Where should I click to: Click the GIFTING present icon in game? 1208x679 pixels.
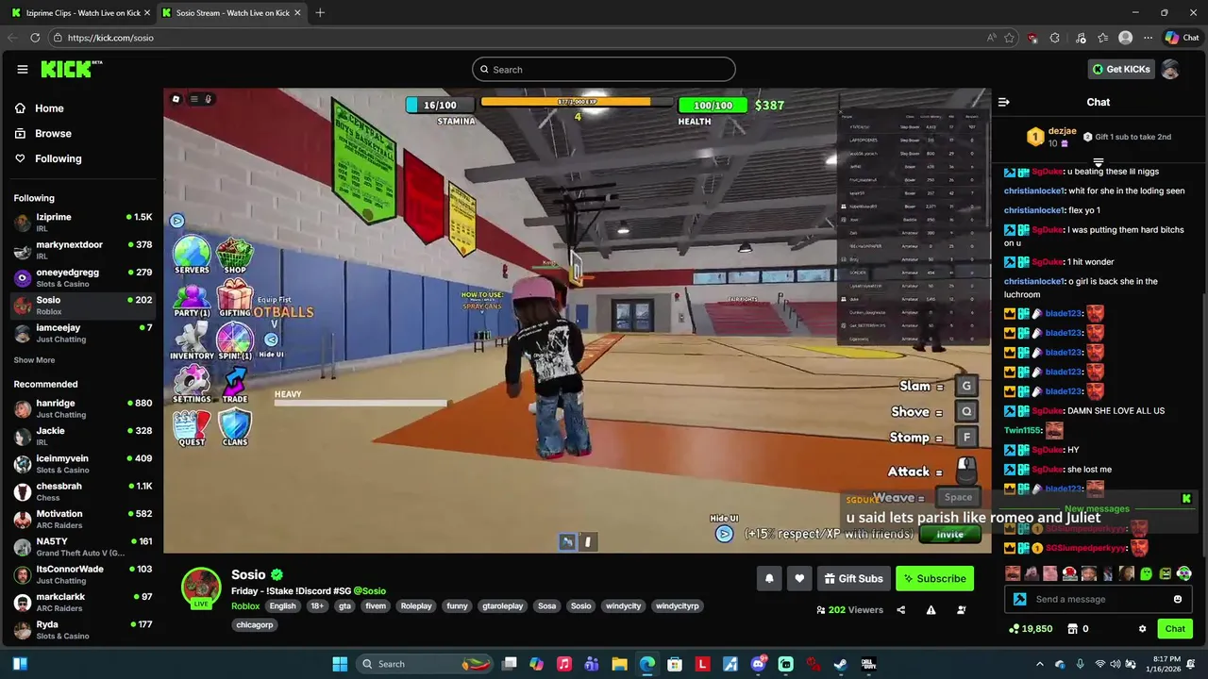[x=235, y=298]
